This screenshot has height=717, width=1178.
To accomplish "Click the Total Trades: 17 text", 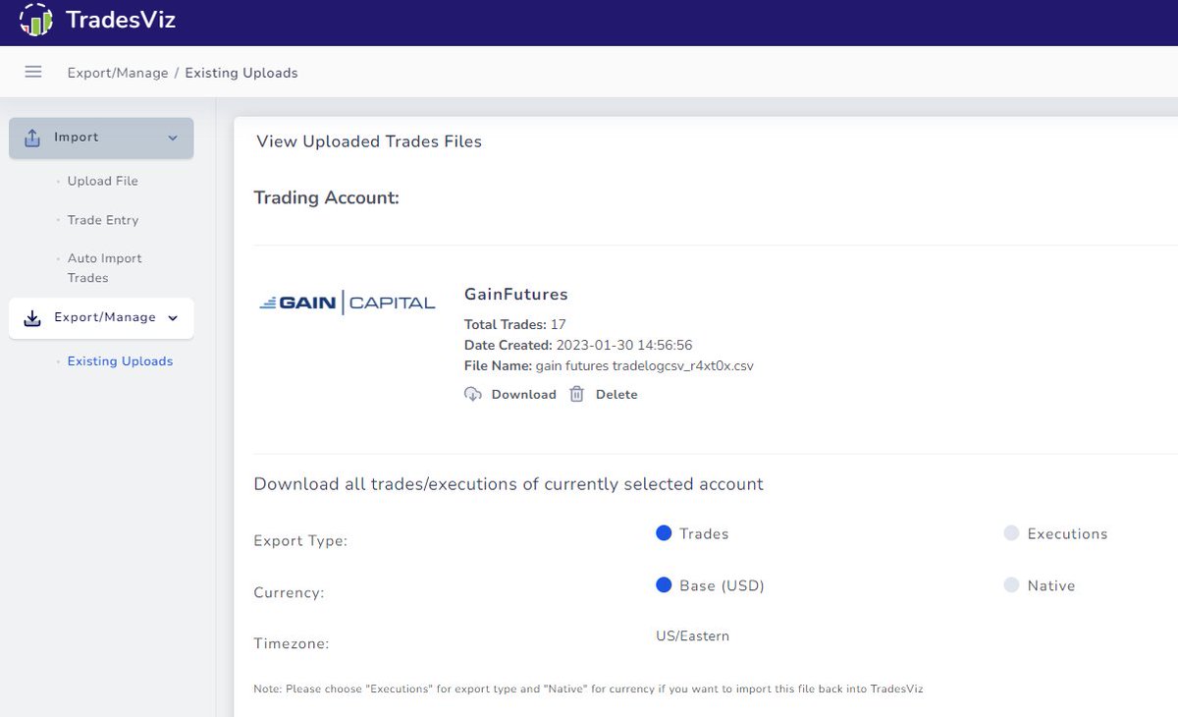I will (x=515, y=324).
